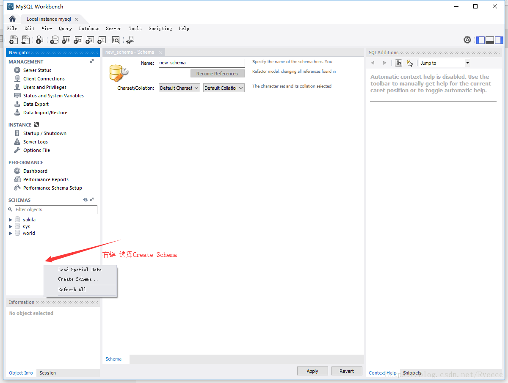
Task: Click the Rename References button
Action: (x=218, y=74)
